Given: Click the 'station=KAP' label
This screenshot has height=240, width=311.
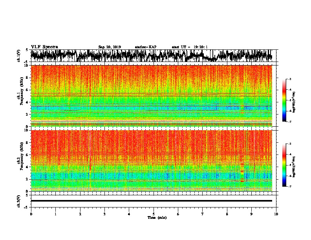Looking at the screenshot, I should click(x=146, y=47).
